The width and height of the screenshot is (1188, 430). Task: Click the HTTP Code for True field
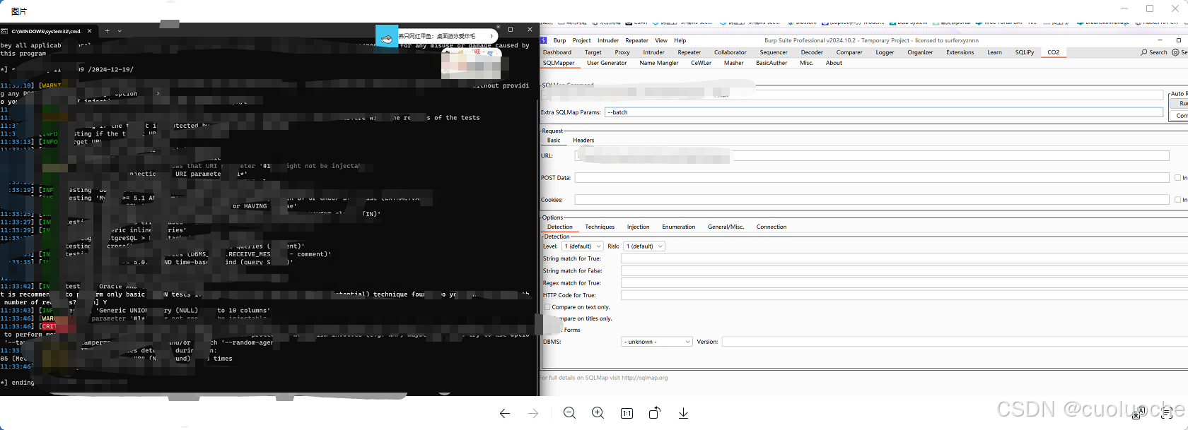904,295
